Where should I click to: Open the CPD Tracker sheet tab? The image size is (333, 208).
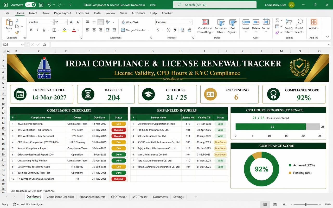tap(119, 197)
